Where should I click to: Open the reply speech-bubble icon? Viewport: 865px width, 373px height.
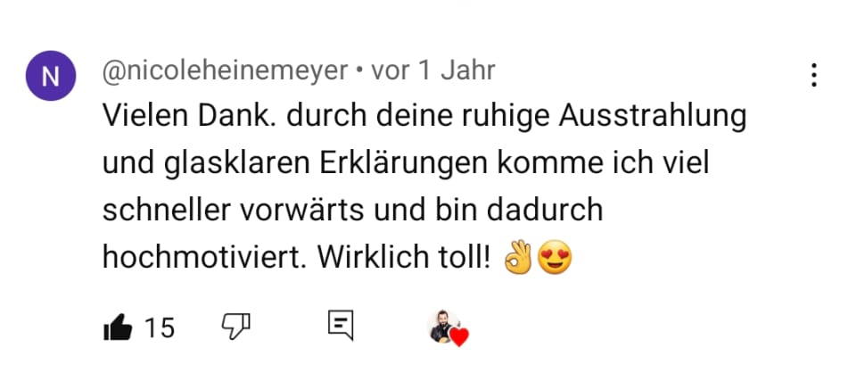(341, 326)
